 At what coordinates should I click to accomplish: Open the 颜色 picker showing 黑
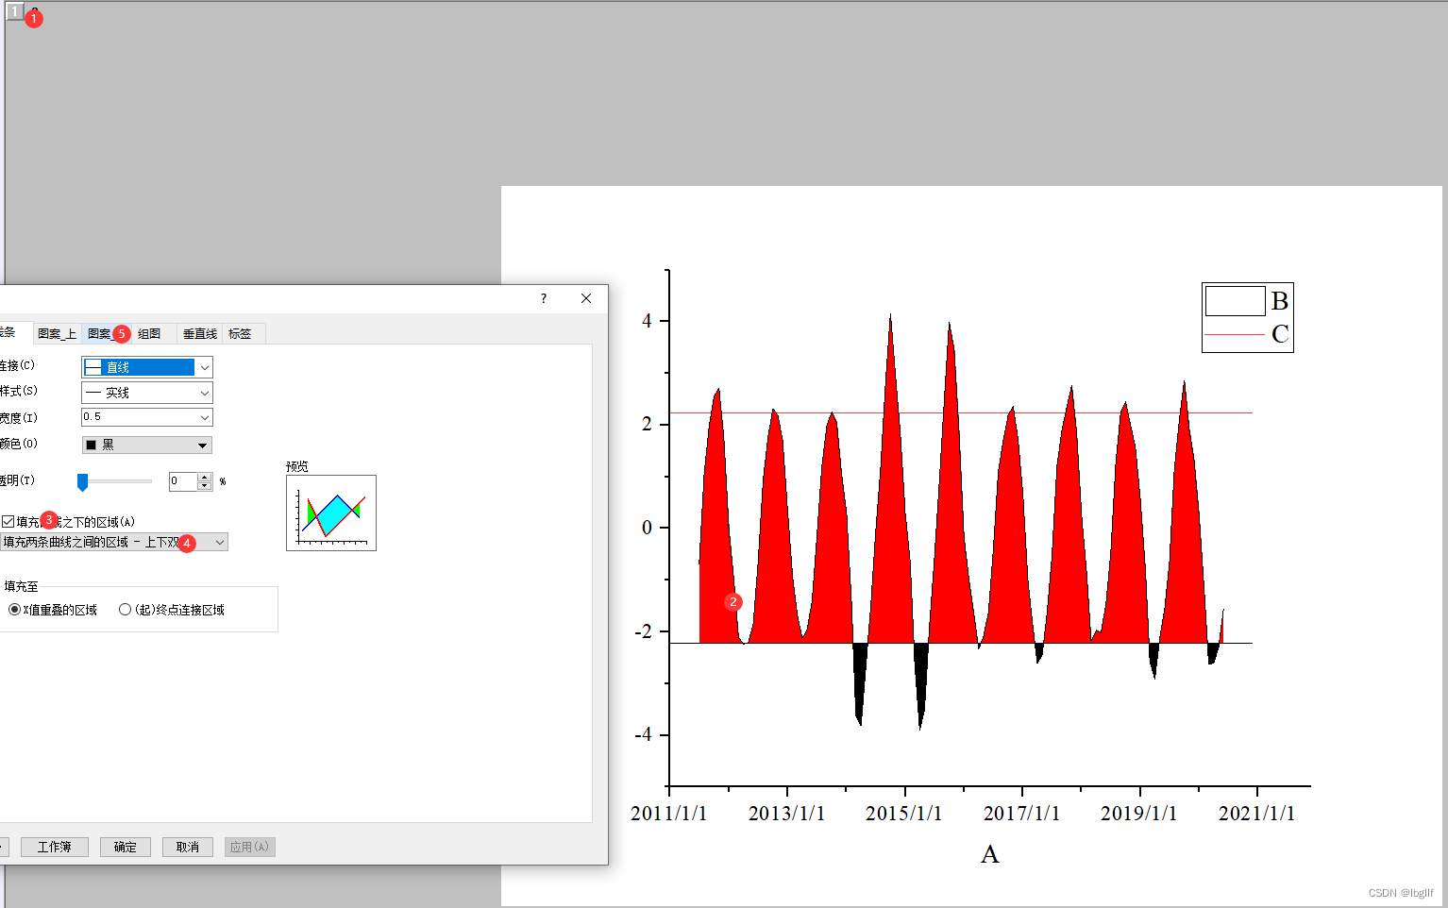coord(147,445)
